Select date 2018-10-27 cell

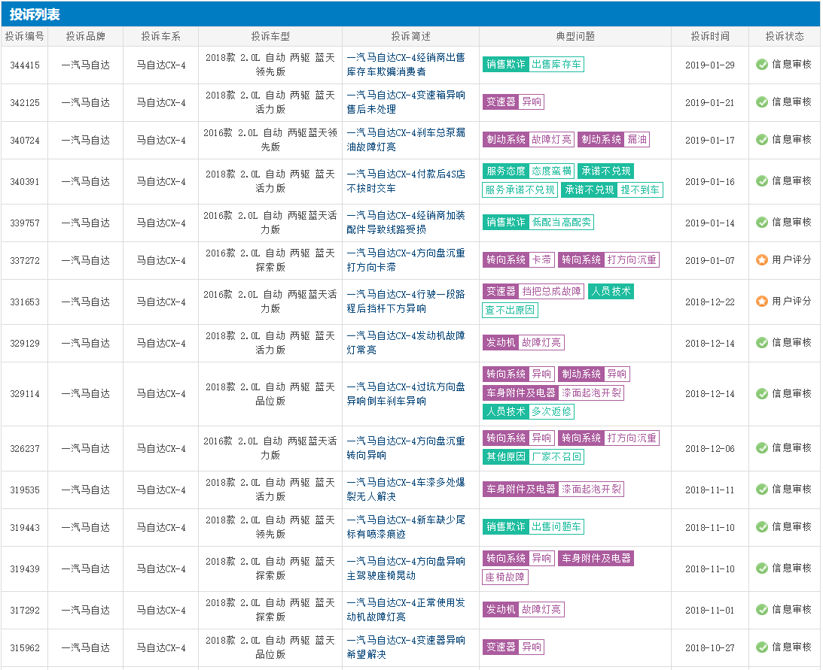coord(709,648)
